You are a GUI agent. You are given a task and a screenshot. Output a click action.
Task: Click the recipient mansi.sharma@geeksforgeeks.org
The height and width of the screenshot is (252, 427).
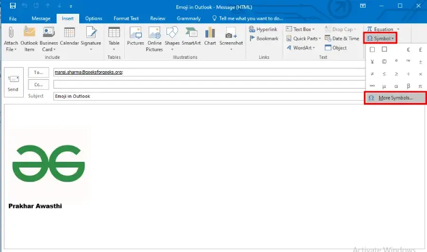pos(89,72)
